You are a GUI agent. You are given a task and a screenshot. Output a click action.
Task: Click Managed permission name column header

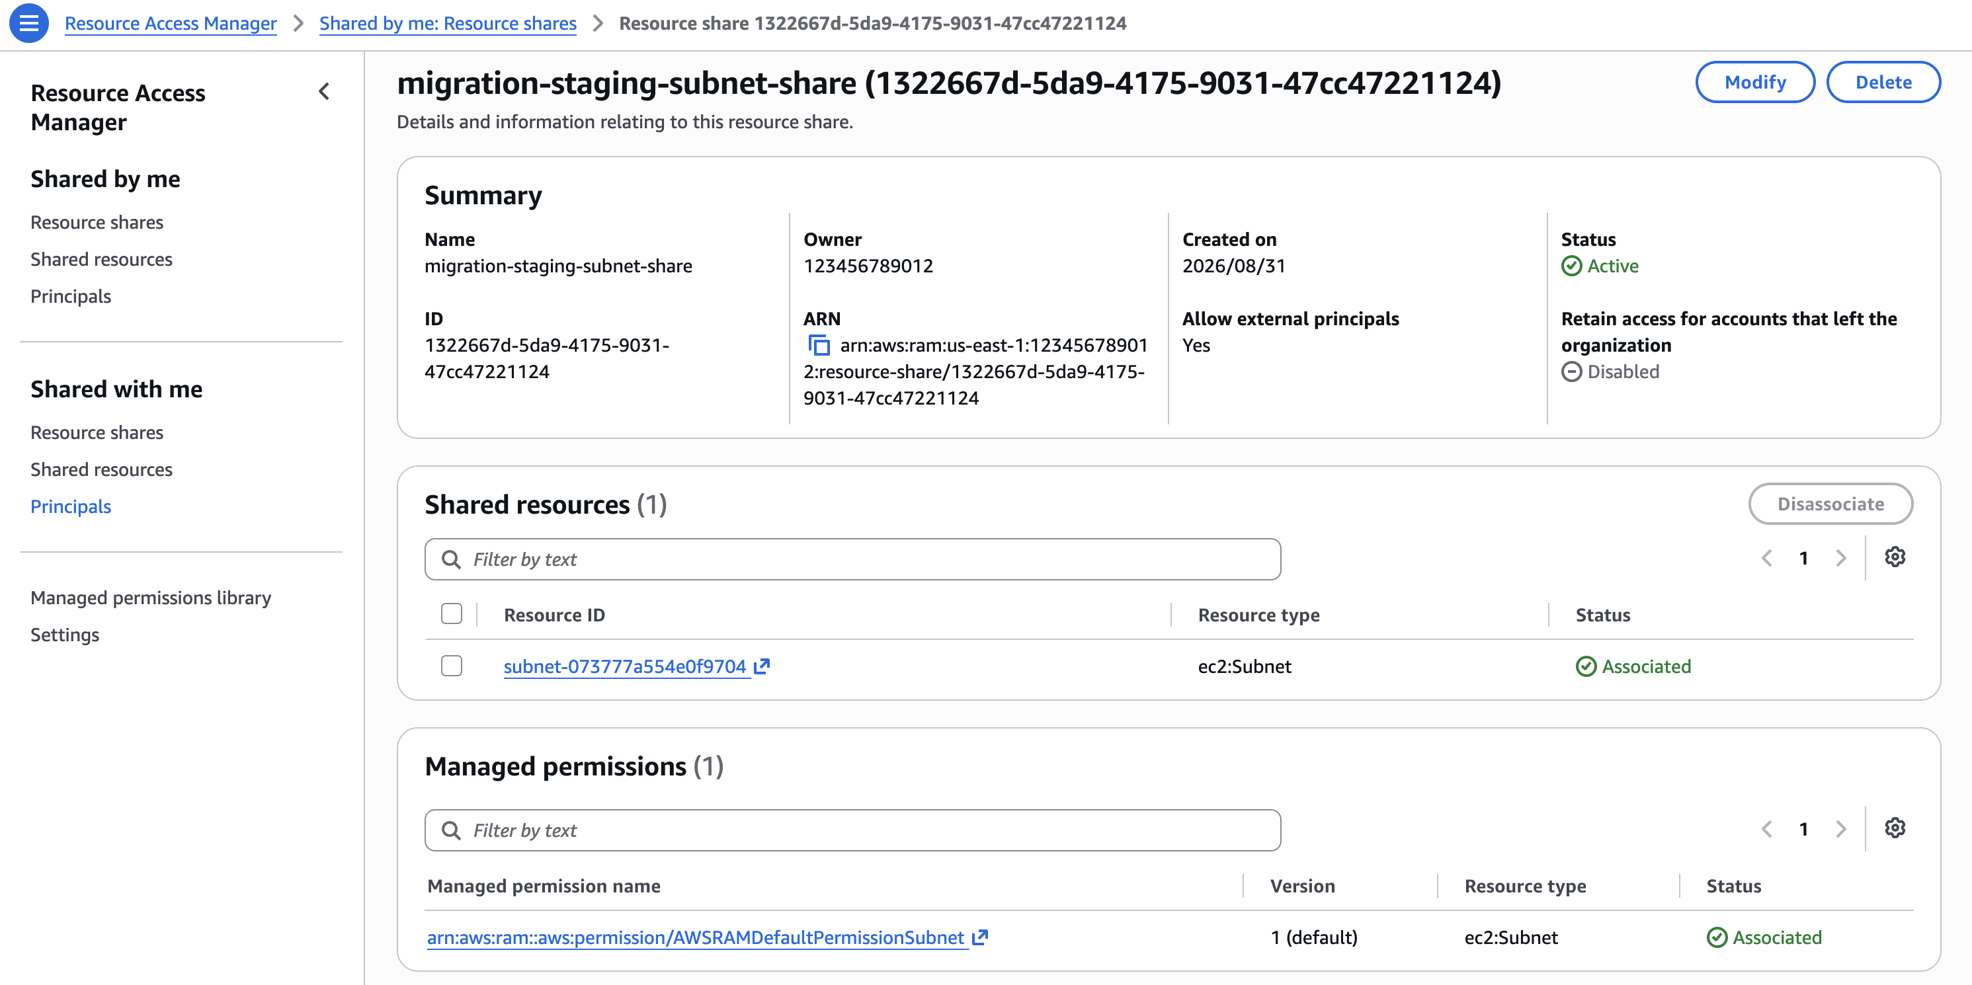tap(544, 886)
